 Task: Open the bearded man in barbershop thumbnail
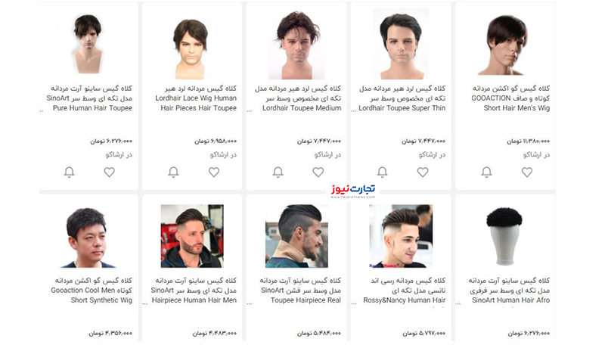192,236
